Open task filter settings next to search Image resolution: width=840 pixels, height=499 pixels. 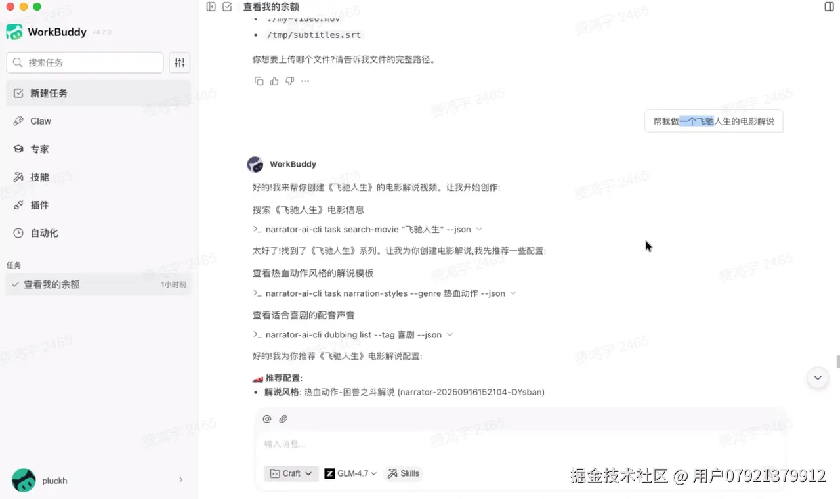[180, 62]
